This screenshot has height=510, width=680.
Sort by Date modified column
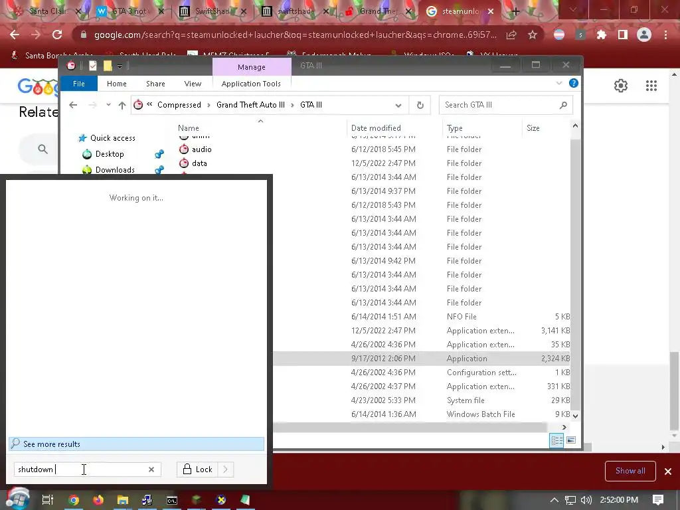pyautogui.click(x=376, y=128)
